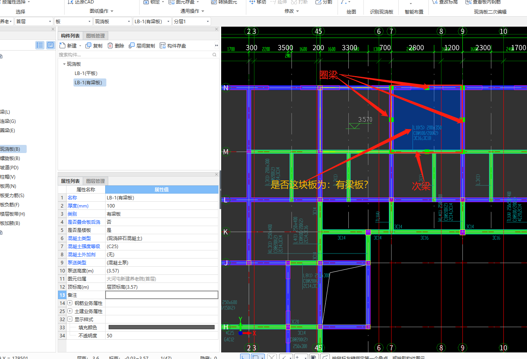
Task: Click the 厚度(mm) property link
Action: tap(78, 206)
